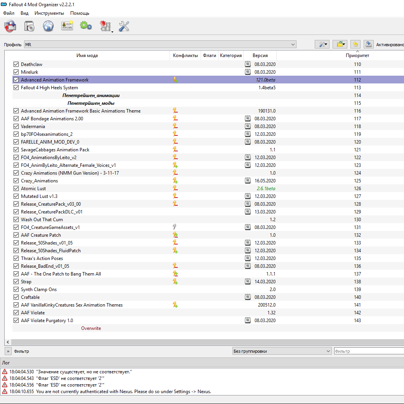Screen dimensions: 404x404
Task: Click conflict icon for AAF VanillaKinkyCreatures themes
Action: point(175,305)
